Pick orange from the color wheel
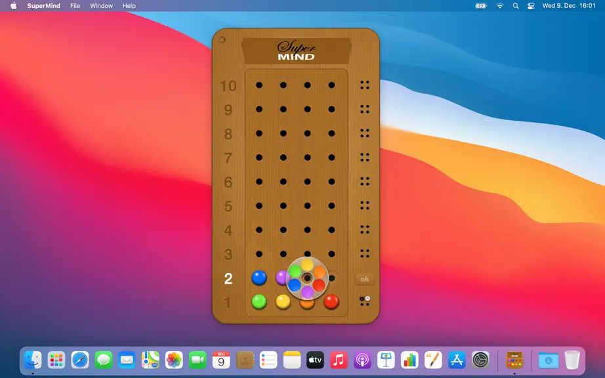Viewport: 605px width, 378px height. (320, 272)
